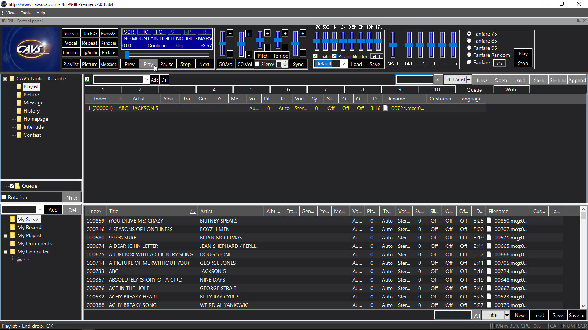
Task: Click the folder icon beside My Record
Action: tap(13, 227)
